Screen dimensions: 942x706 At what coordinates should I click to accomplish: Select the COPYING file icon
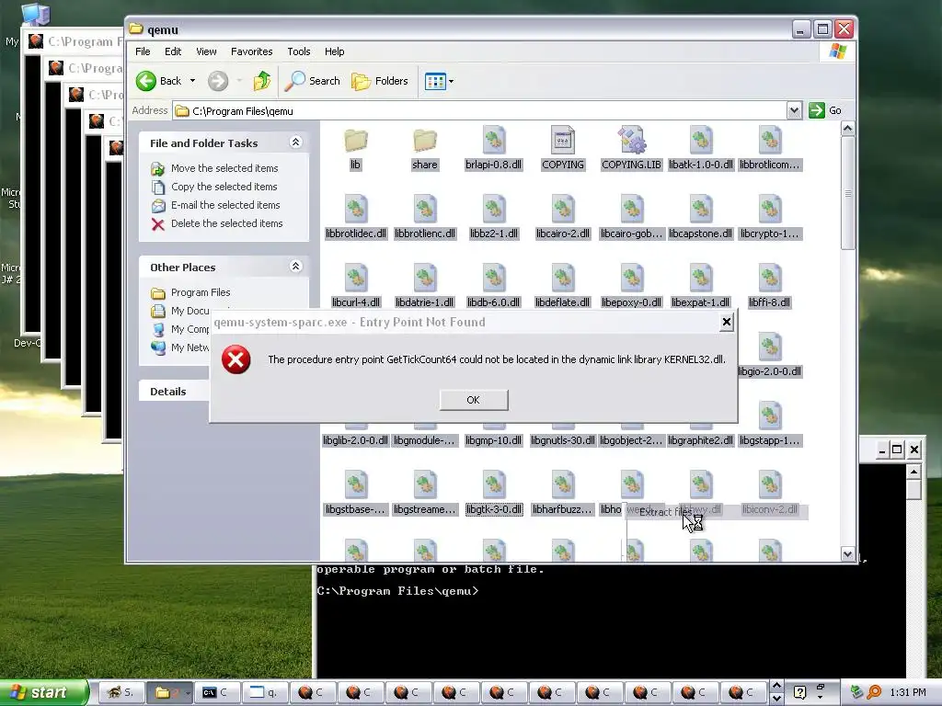click(x=563, y=141)
